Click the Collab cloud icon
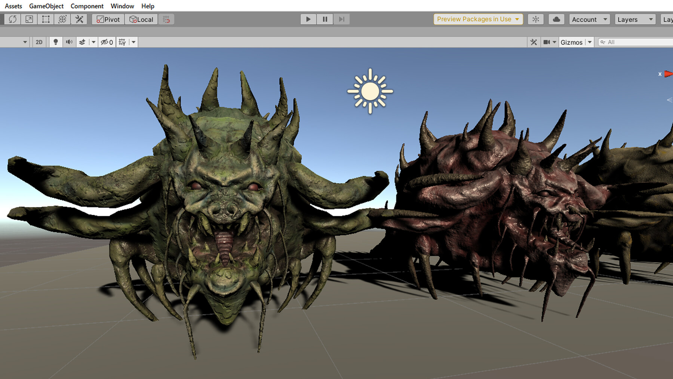The height and width of the screenshot is (379, 673). pos(556,19)
